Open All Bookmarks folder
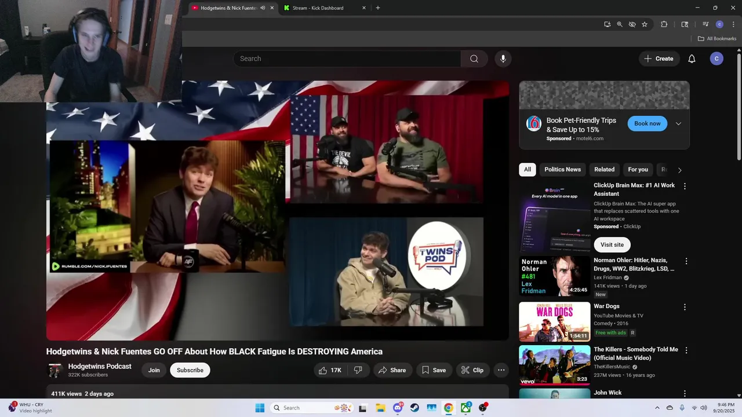The width and height of the screenshot is (742, 417). click(717, 39)
